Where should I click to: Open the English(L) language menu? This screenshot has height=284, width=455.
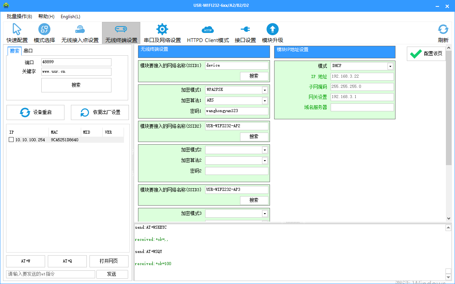[71, 17]
